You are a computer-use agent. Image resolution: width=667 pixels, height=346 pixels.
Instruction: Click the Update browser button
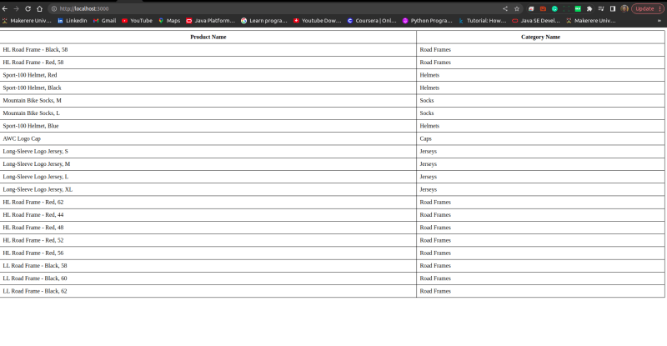tap(644, 8)
